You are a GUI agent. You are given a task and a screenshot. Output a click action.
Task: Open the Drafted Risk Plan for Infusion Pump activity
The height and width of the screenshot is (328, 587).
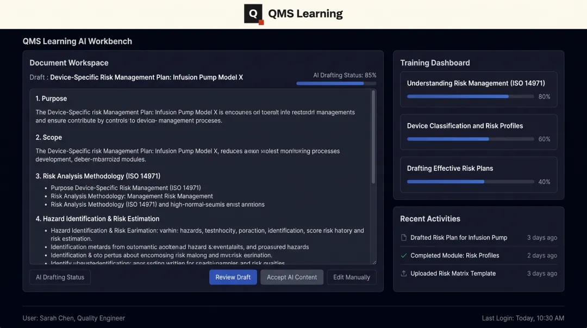coord(478,237)
